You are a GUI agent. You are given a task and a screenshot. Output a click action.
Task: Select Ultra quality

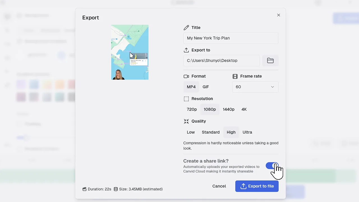click(x=247, y=132)
